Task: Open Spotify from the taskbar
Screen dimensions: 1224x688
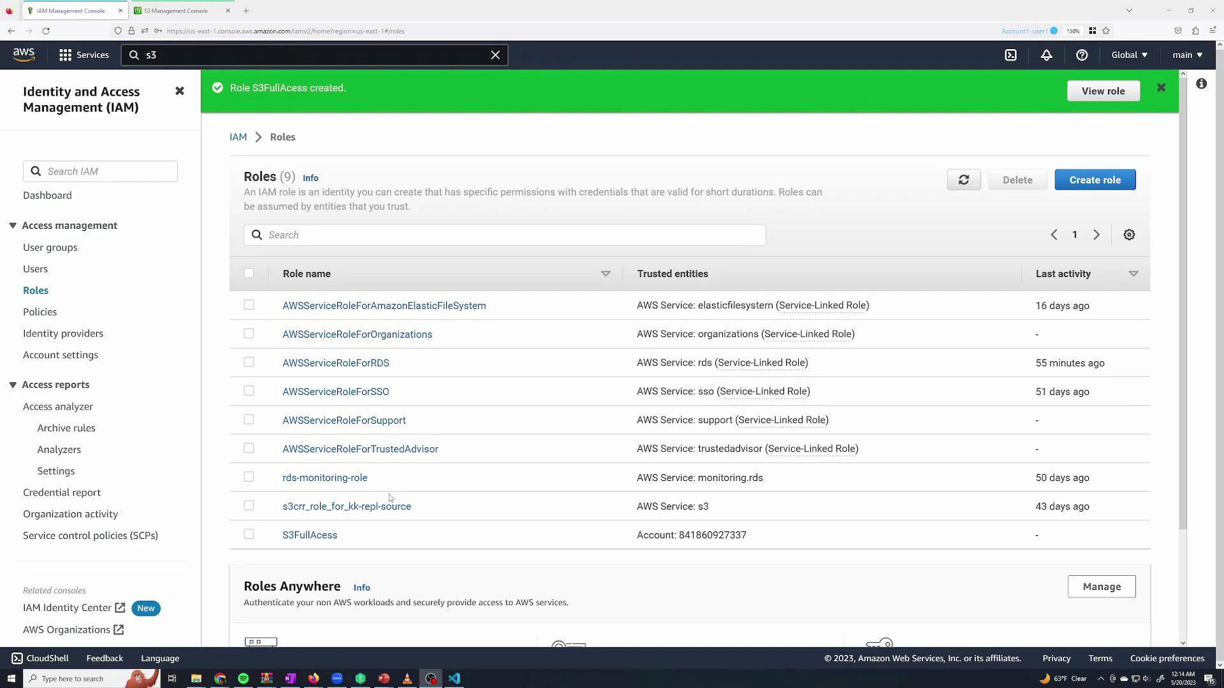Action: click(x=243, y=678)
